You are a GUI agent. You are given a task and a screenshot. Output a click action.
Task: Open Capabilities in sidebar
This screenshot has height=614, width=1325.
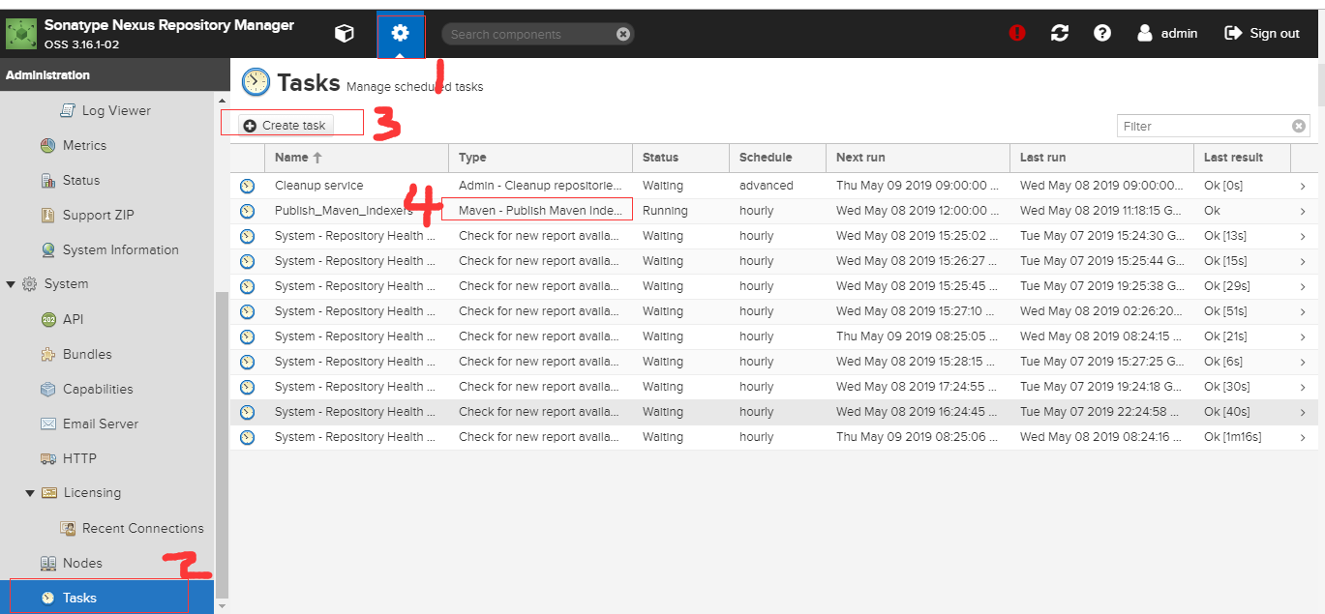click(98, 389)
